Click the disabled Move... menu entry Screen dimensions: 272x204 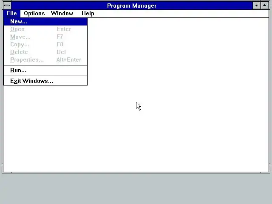[x=45, y=37]
